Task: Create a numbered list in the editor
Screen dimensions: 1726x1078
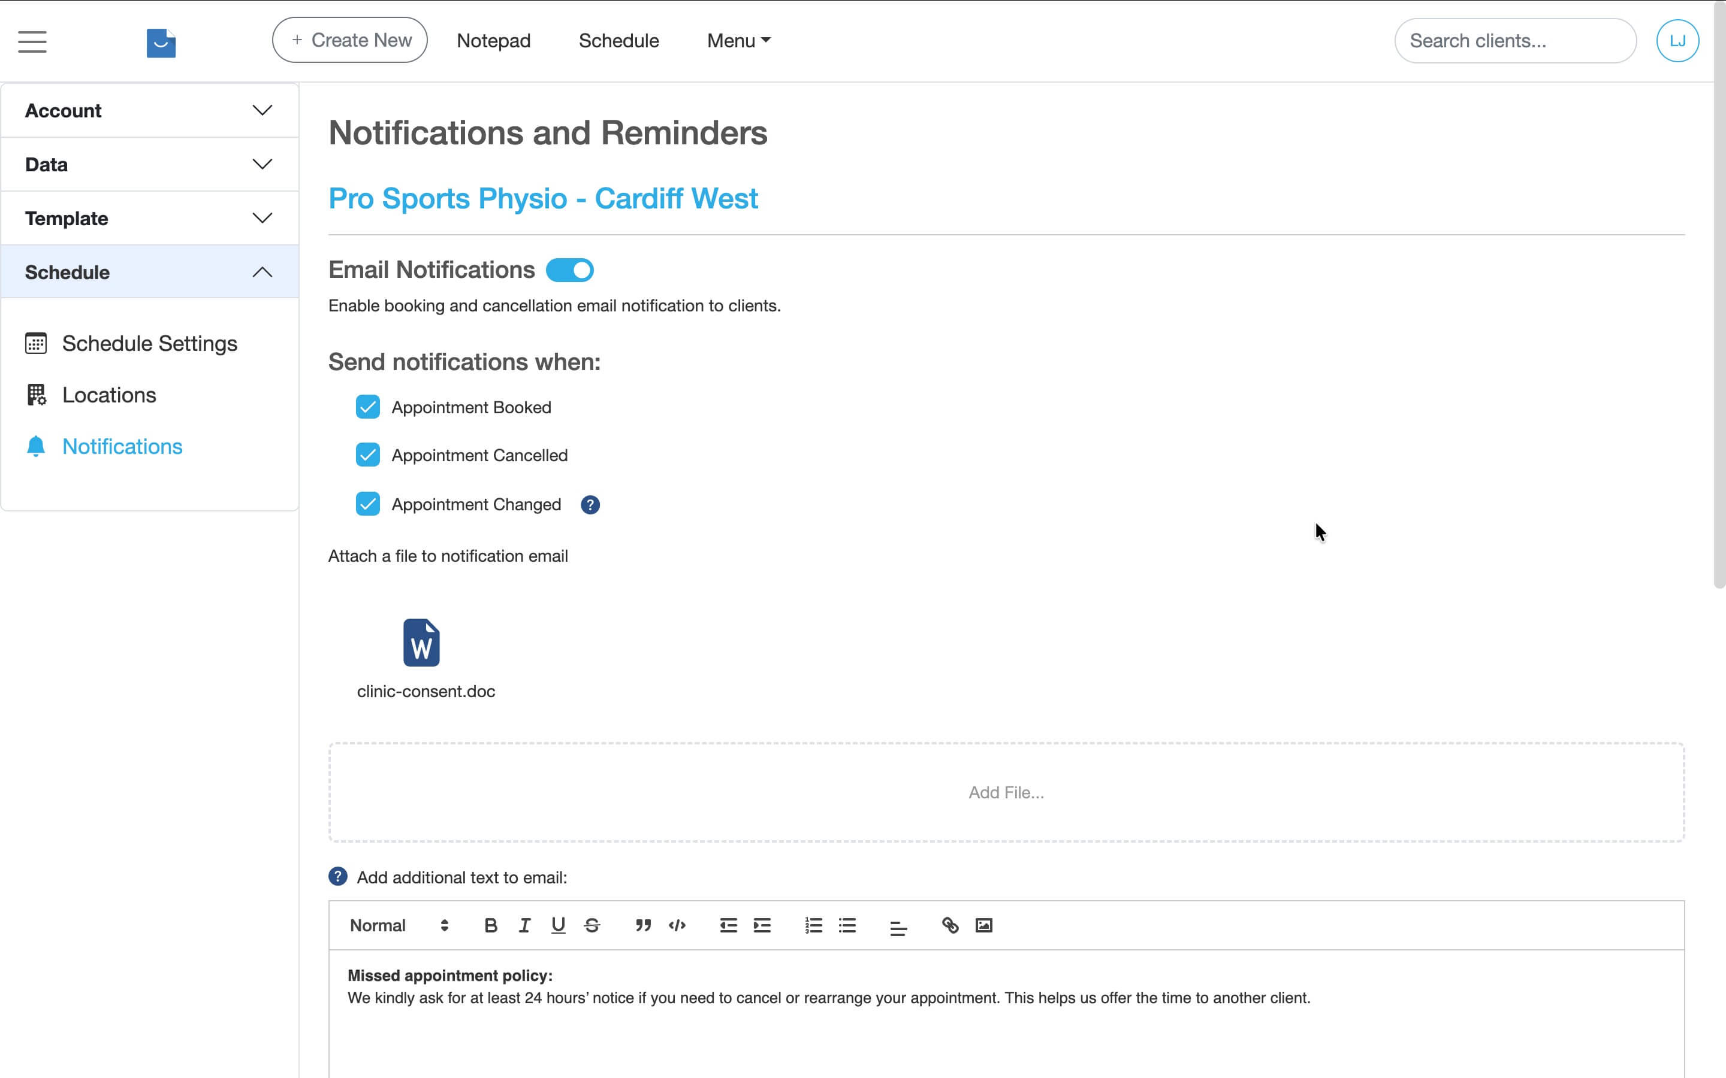Action: pos(813,925)
